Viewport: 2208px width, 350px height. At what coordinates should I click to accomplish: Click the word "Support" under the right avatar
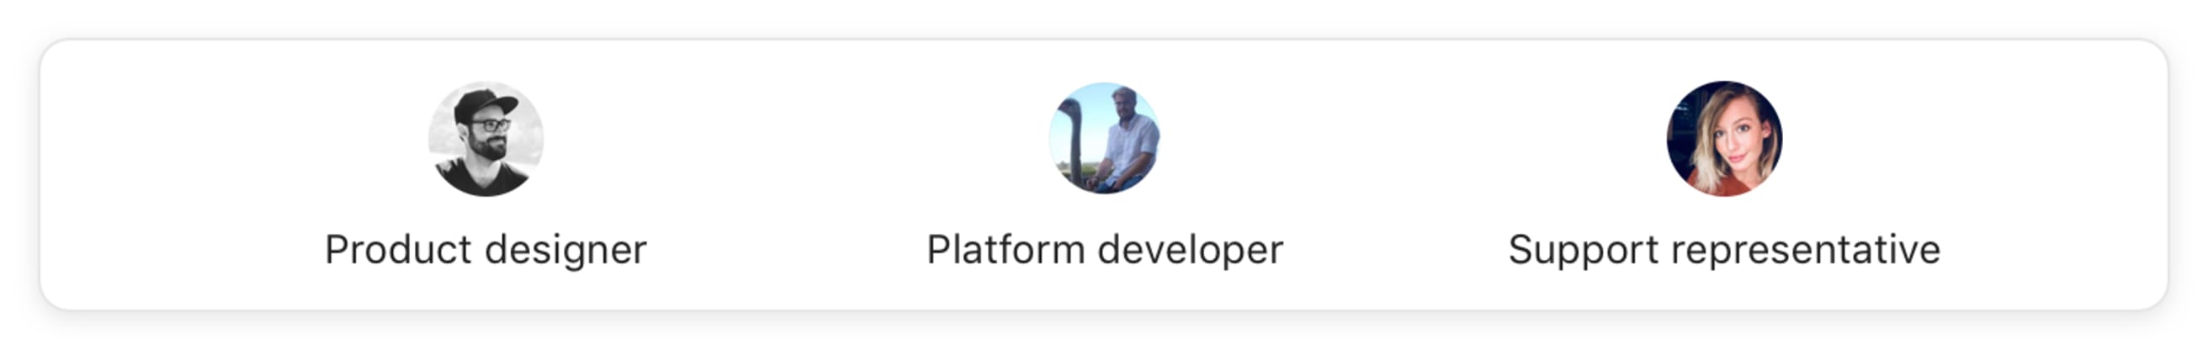click(1584, 252)
